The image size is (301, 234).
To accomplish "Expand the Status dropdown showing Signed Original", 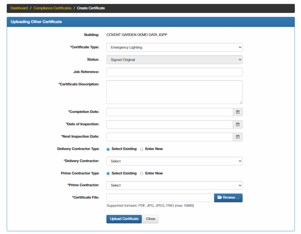I will click(174, 60).
